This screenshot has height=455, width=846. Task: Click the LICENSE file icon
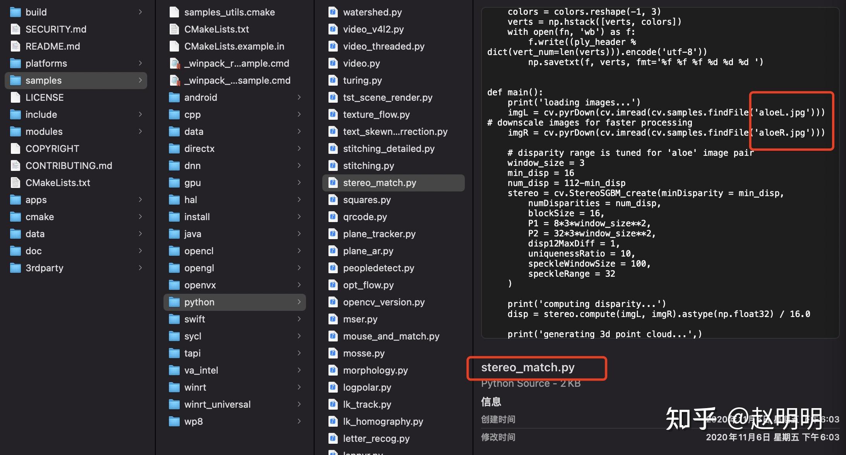point(15,98)
